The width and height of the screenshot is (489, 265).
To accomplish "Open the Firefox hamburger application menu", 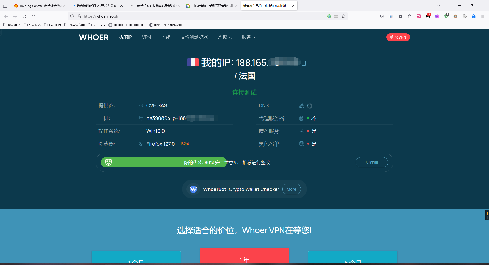I will [483, 16].
